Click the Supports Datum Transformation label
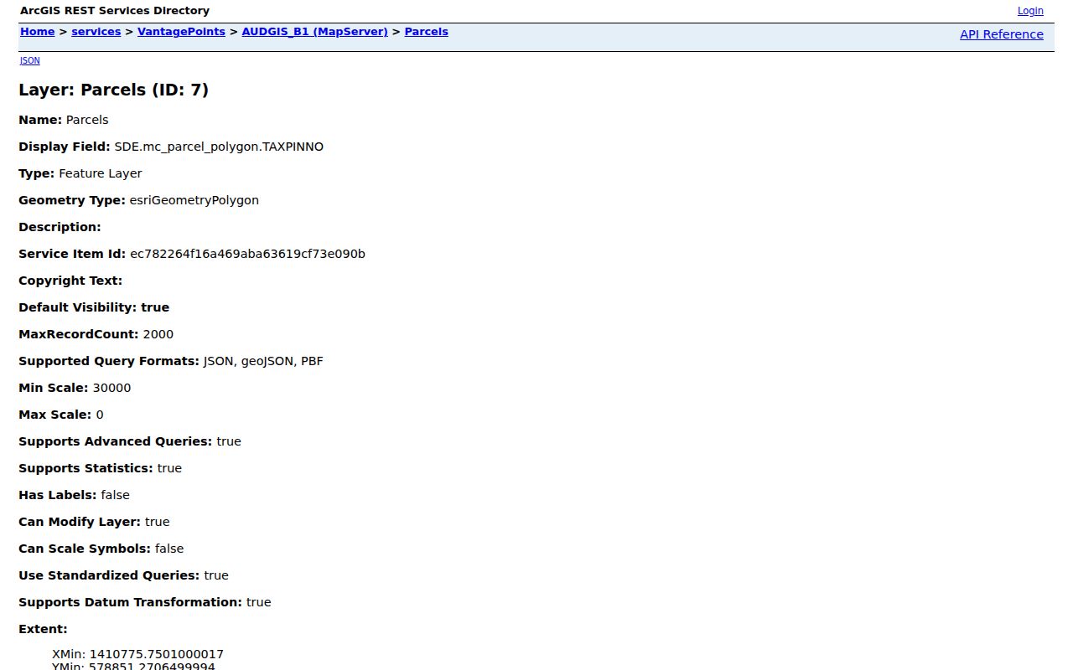 [x=130, y=602]
